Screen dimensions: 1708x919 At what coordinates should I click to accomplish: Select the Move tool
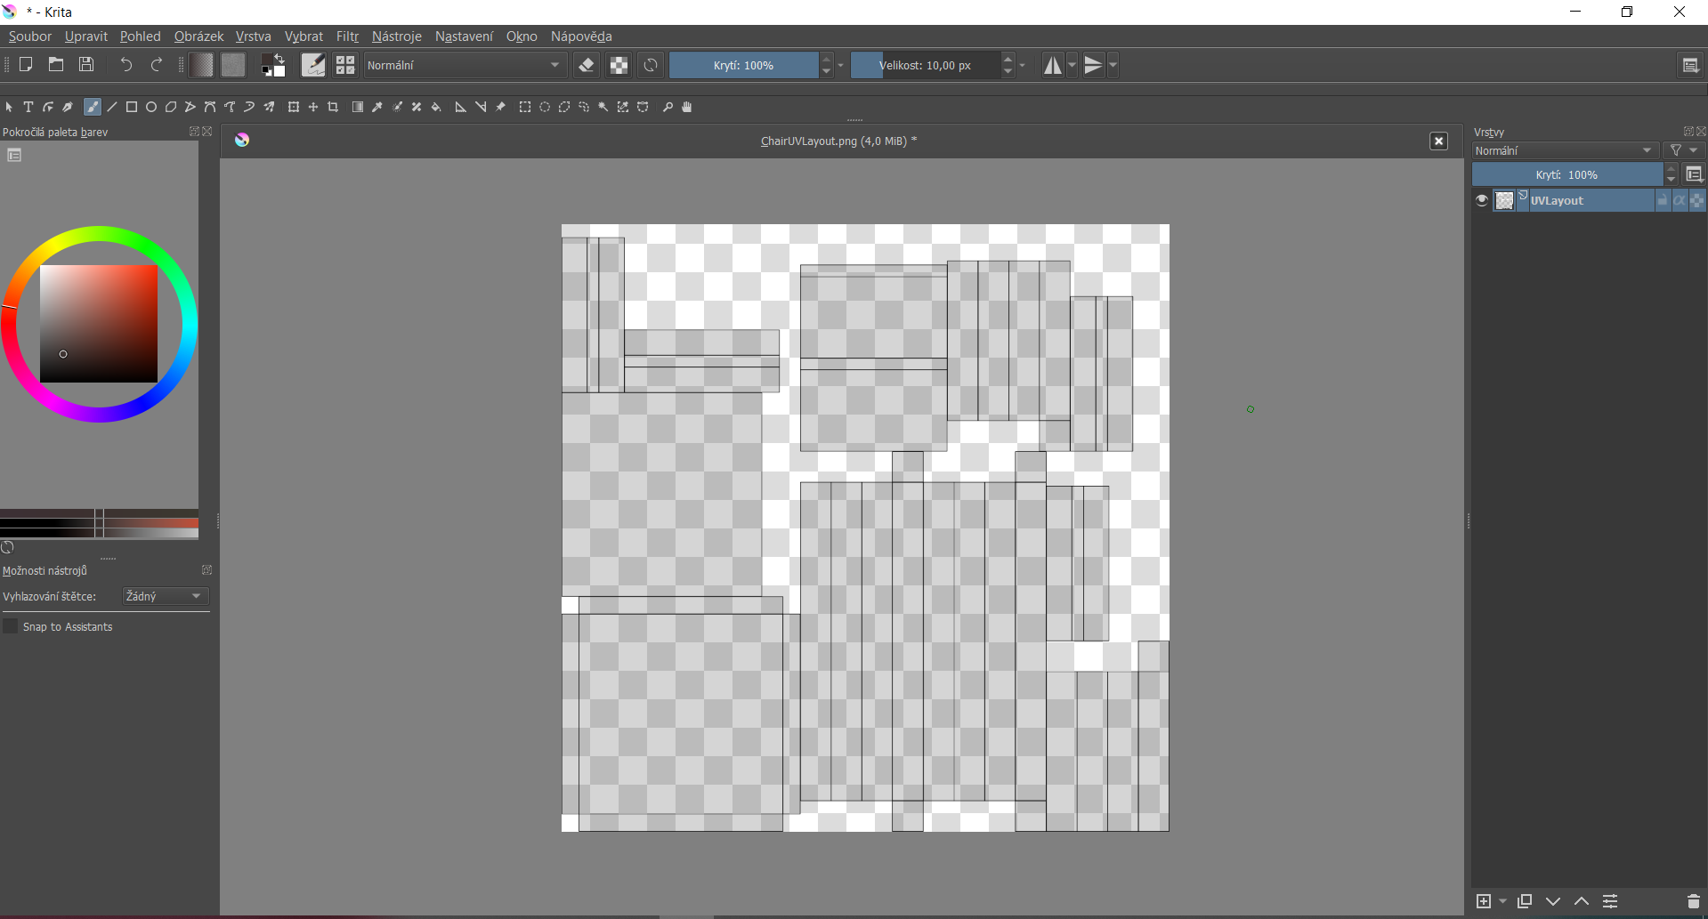pyautogui.click(x=313, y=107)
